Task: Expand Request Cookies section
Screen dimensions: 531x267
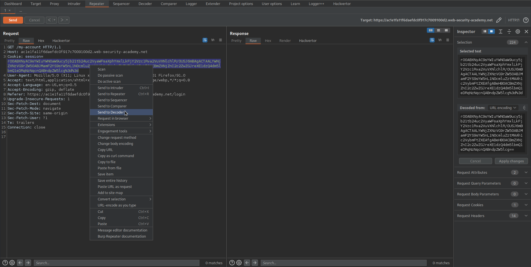Action: pos(526,205)
